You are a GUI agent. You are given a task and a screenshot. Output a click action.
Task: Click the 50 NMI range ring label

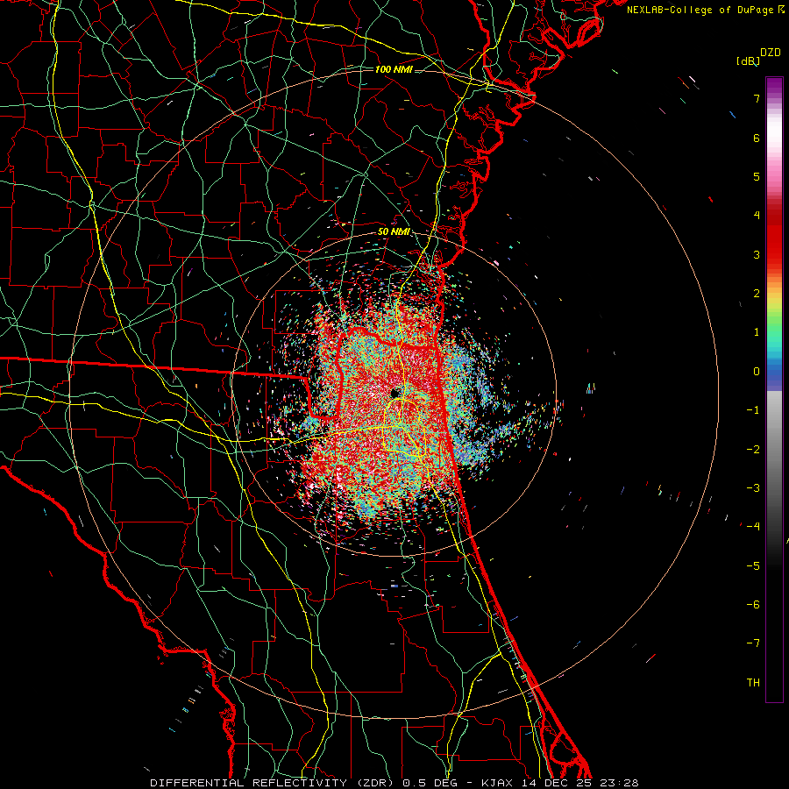coord(394,232)
